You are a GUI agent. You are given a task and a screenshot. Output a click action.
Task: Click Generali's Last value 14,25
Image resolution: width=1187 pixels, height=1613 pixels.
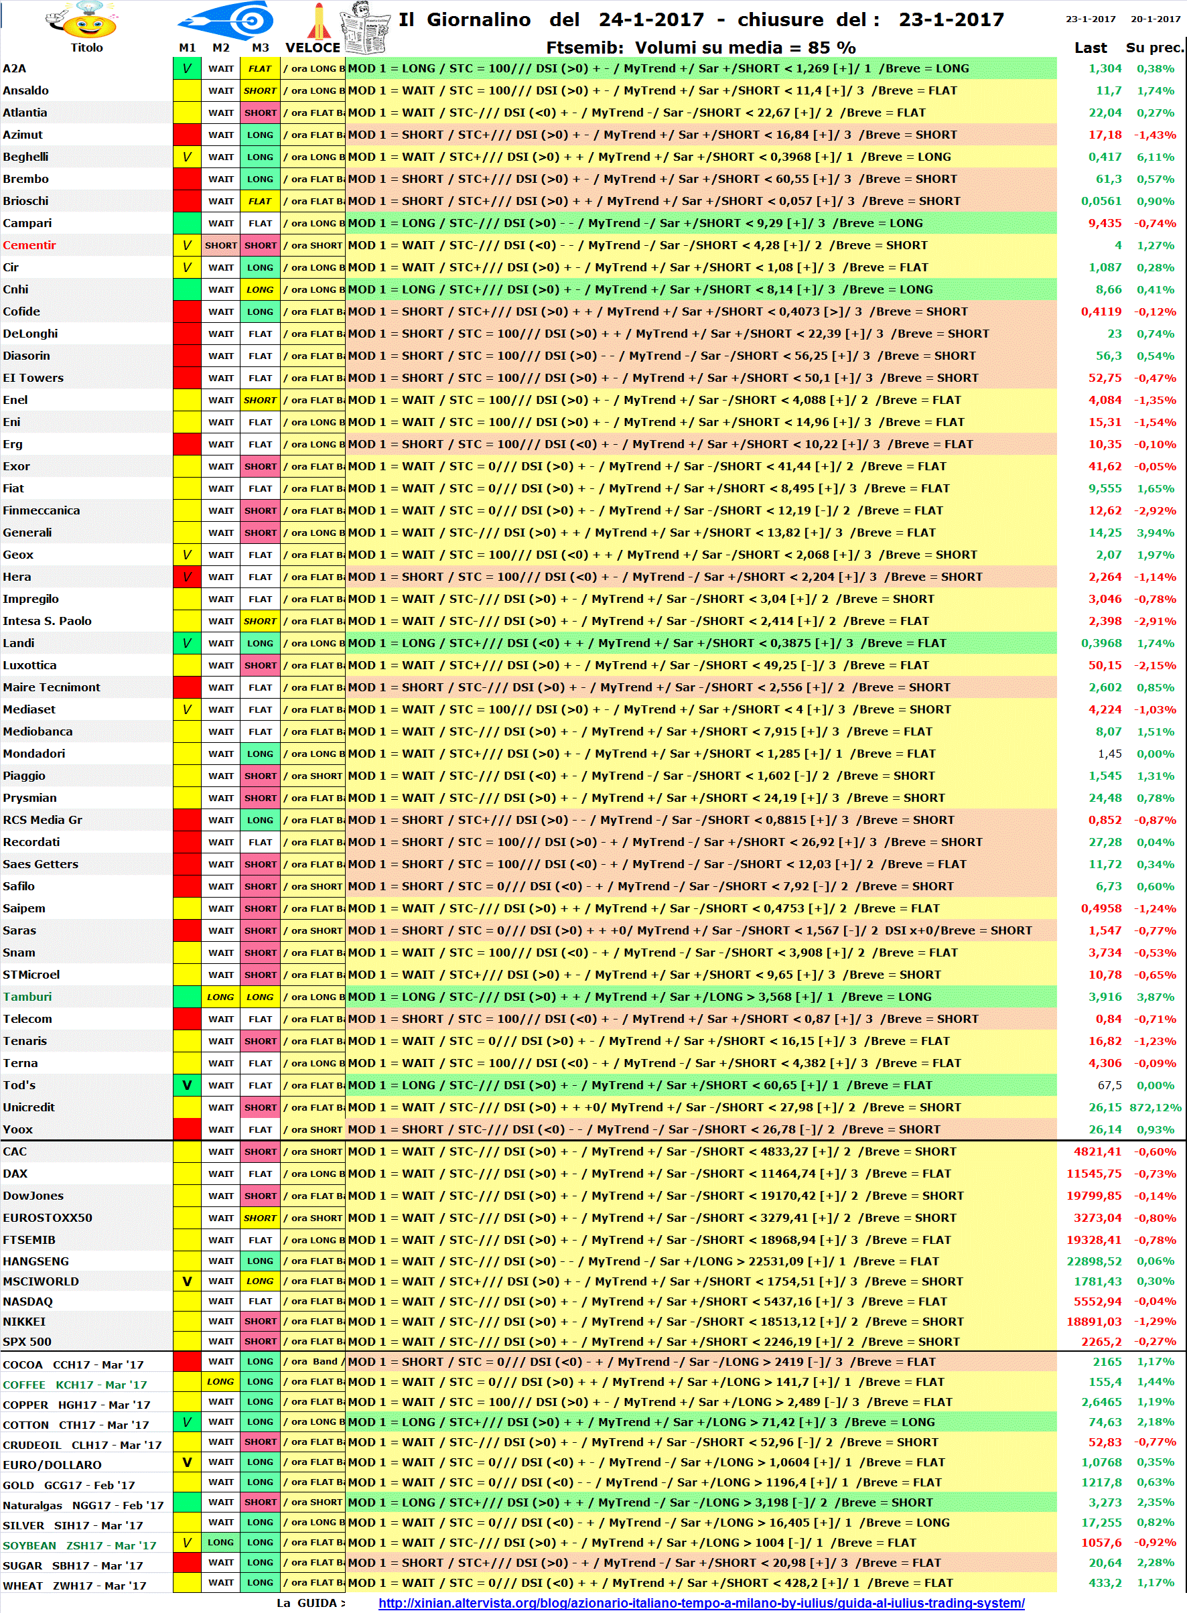pos(1105,533)
